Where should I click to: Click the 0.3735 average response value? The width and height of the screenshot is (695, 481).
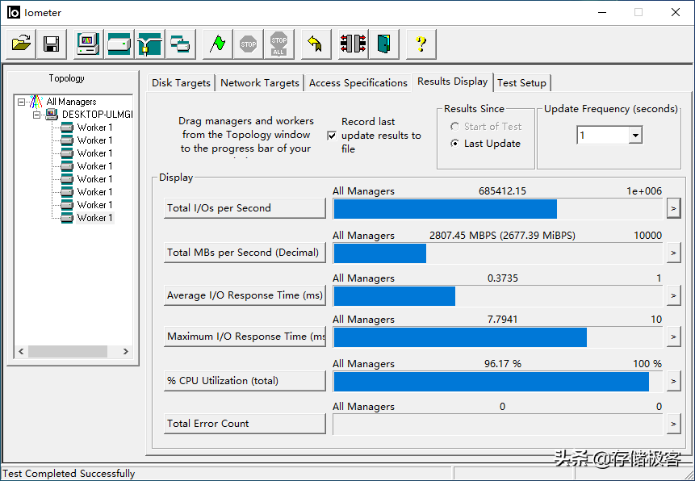(503, 278)
